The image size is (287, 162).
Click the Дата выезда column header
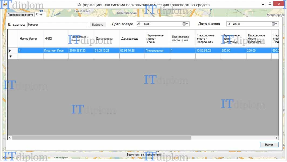pos(132,39)
